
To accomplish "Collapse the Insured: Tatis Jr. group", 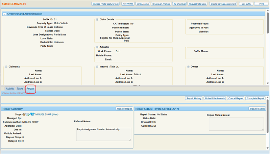I will click(x=97, y=67).
